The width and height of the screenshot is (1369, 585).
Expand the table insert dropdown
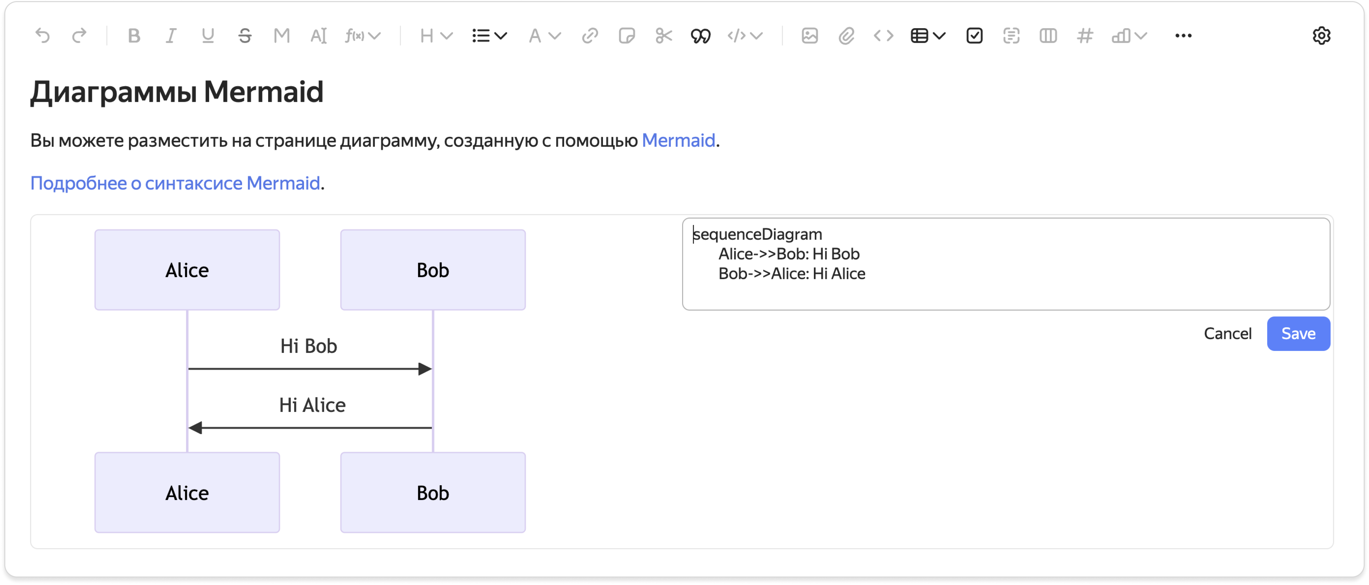tap(928, 36)
